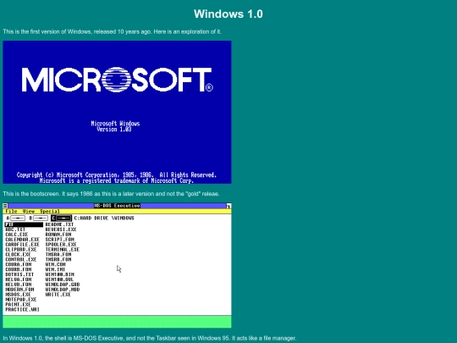
Task: Select highlighted drive C icon
Action: (61, 219)
